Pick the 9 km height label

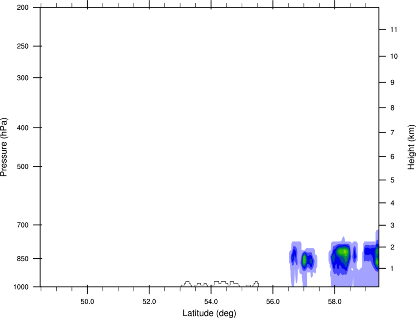pos(392,83)
